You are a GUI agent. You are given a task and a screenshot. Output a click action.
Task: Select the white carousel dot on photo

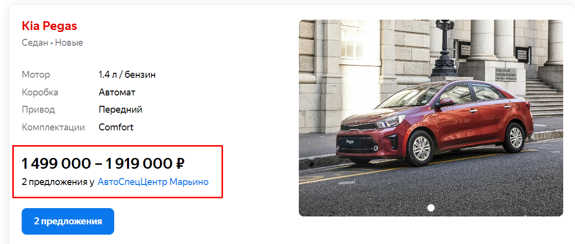[431, 208]
